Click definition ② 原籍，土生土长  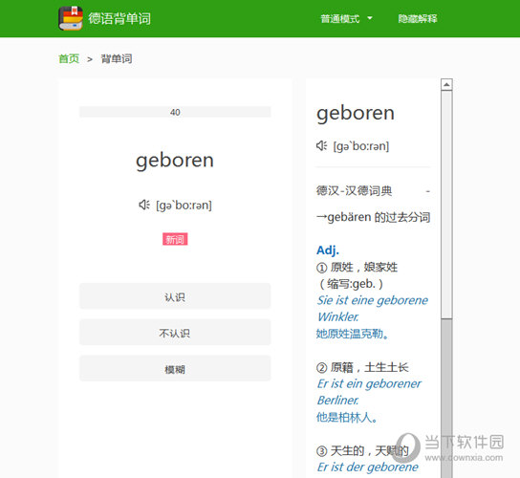362,367
